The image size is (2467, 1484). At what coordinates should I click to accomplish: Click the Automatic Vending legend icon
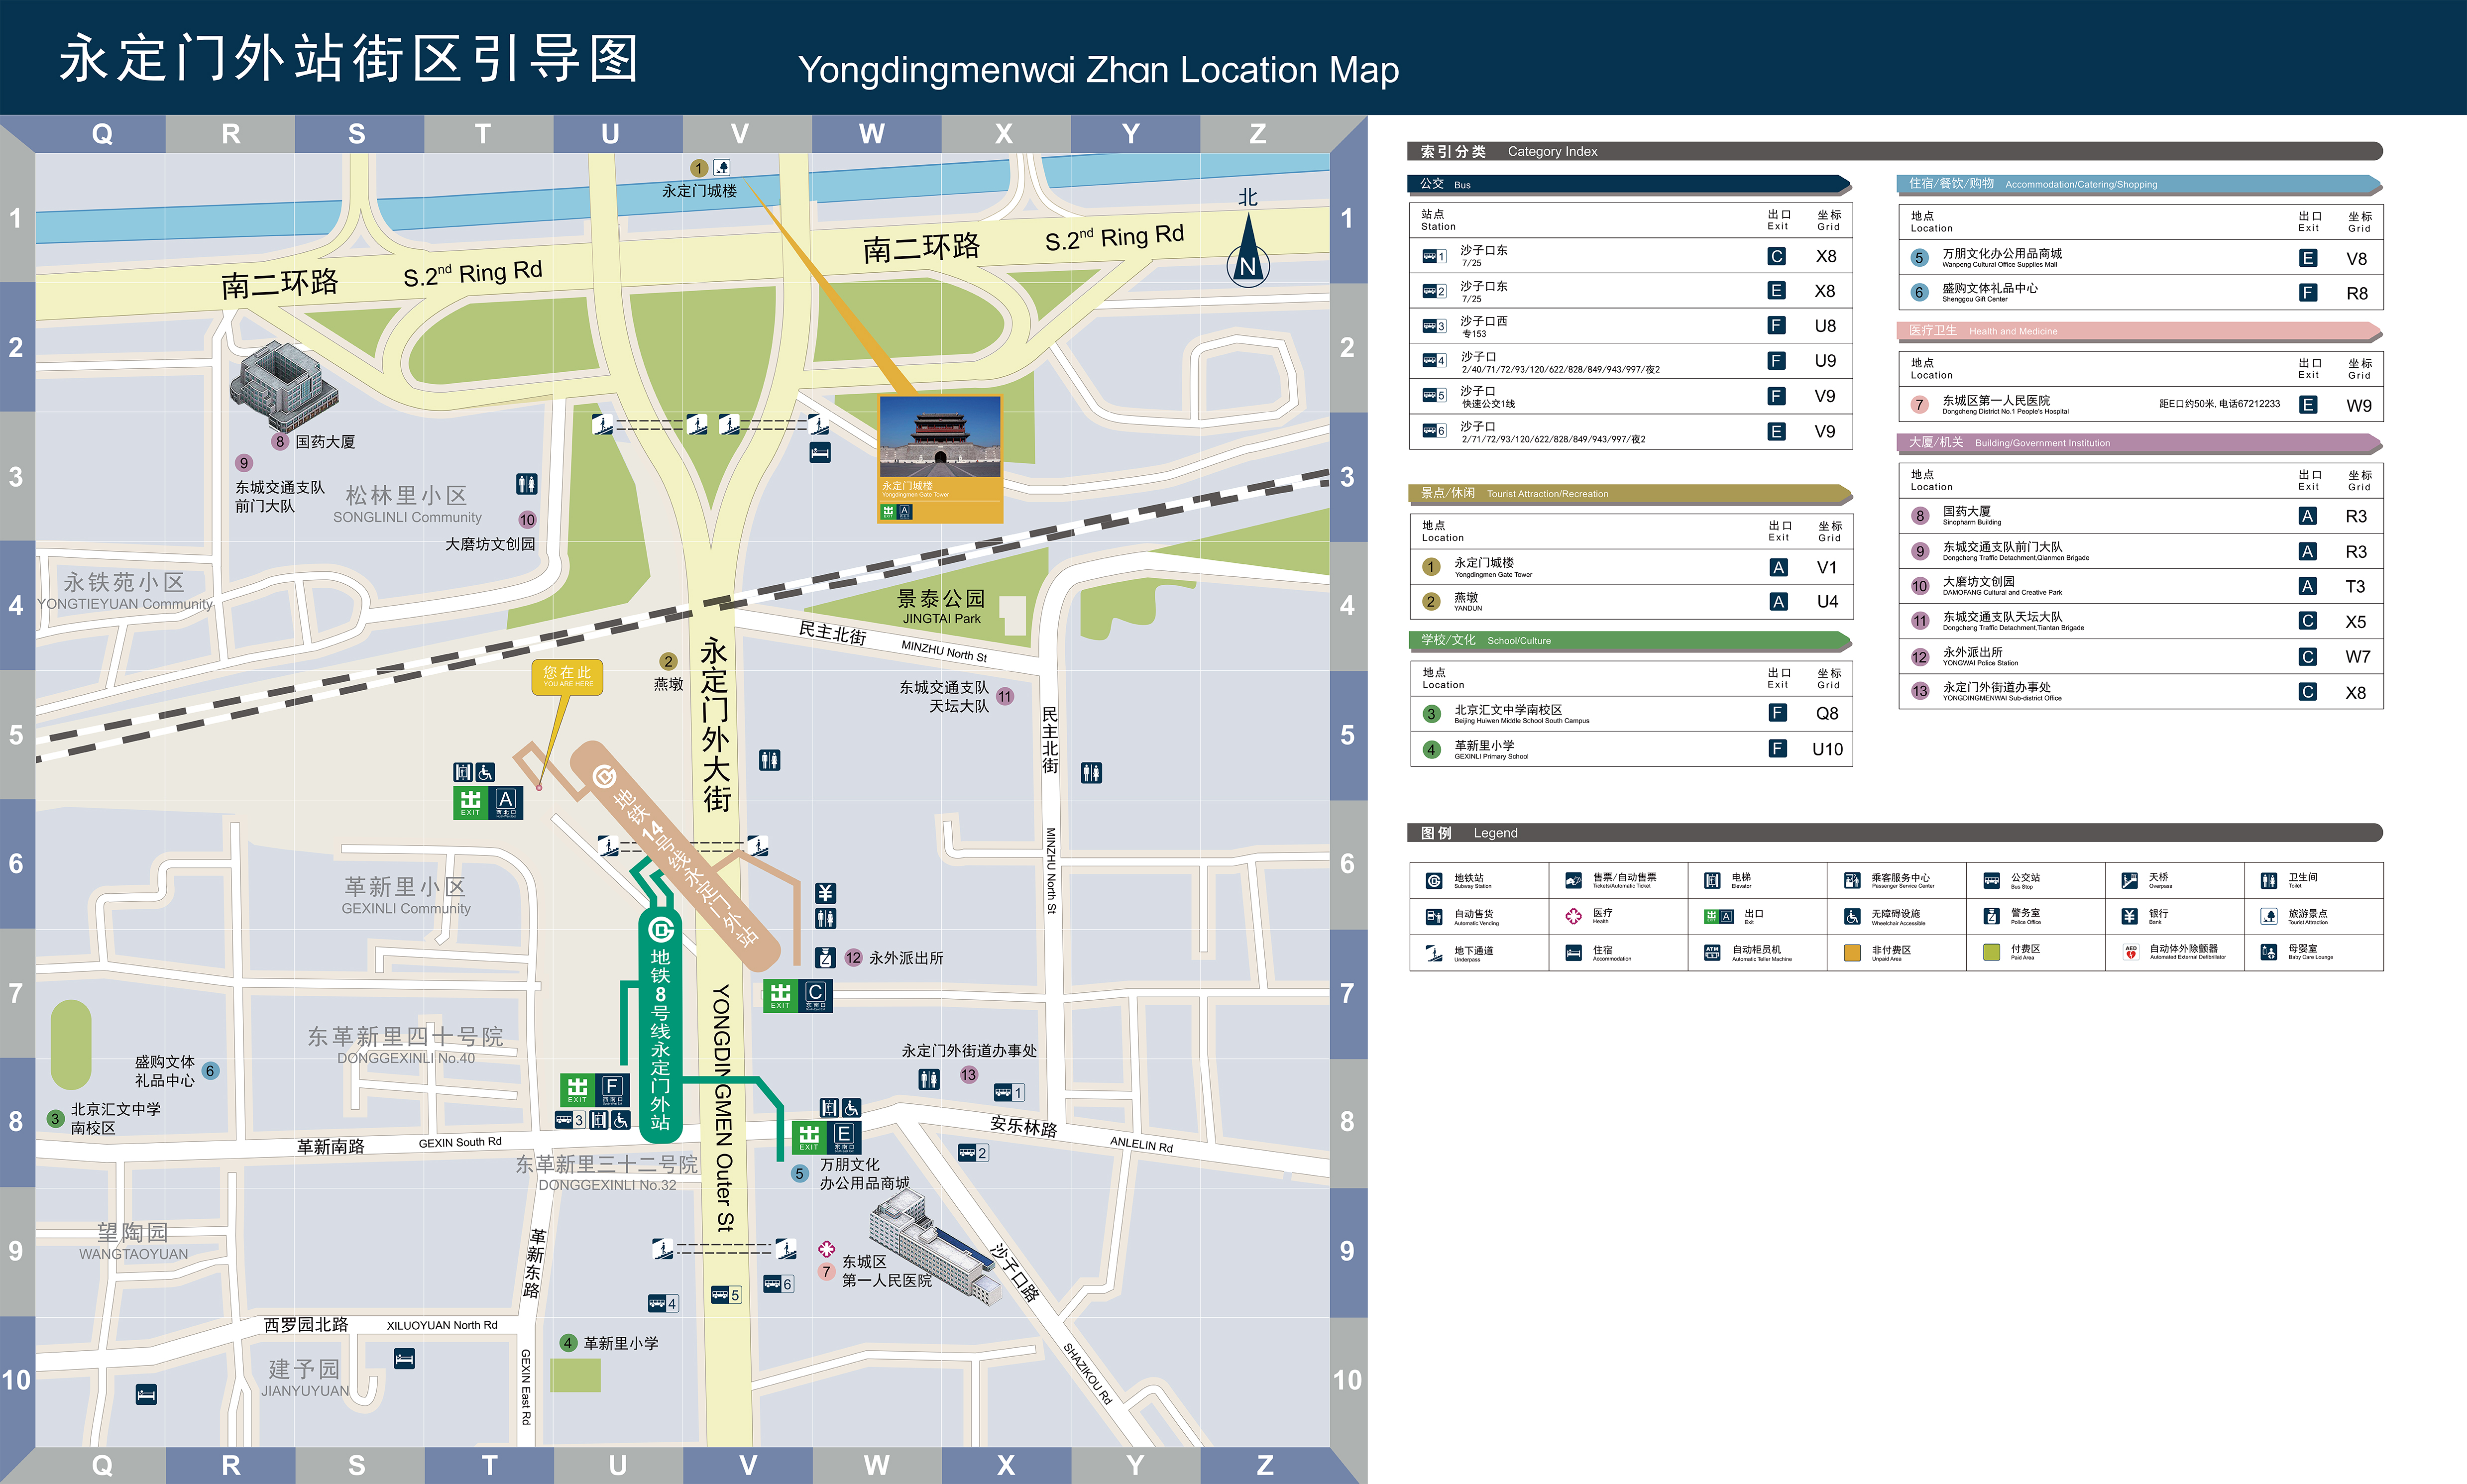coord(1434,916)
